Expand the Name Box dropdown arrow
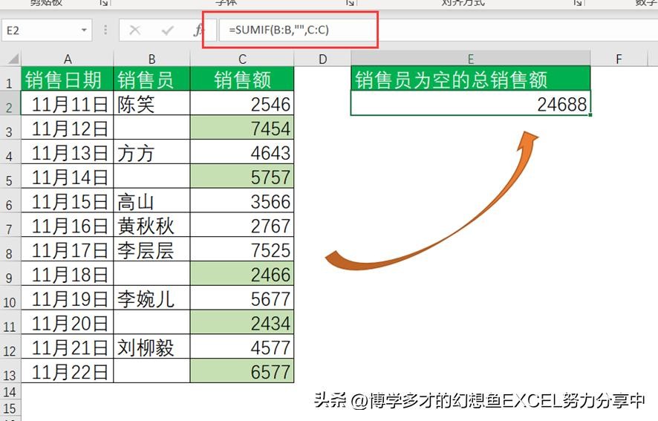This screenshot has width=658, height=421. [x=85, y=30]
